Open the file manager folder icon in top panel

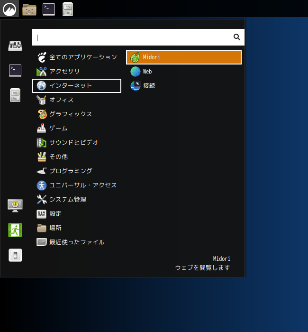click(x=29, y=9)
